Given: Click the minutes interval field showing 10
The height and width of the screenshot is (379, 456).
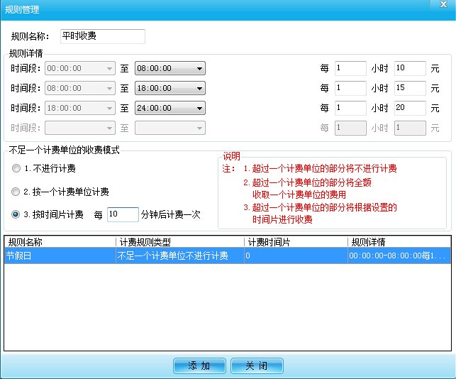Looking at the screenshot, I should (123, 214).
